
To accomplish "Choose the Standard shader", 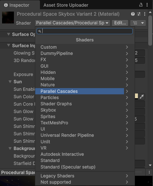I will pyautogui.click(x=85, y=160).
